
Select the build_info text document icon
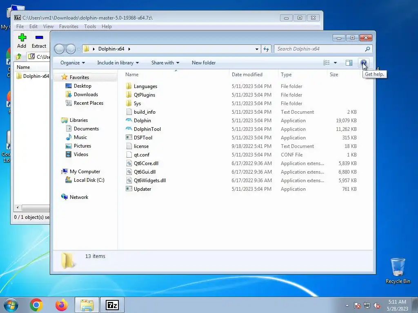[129, 112]
